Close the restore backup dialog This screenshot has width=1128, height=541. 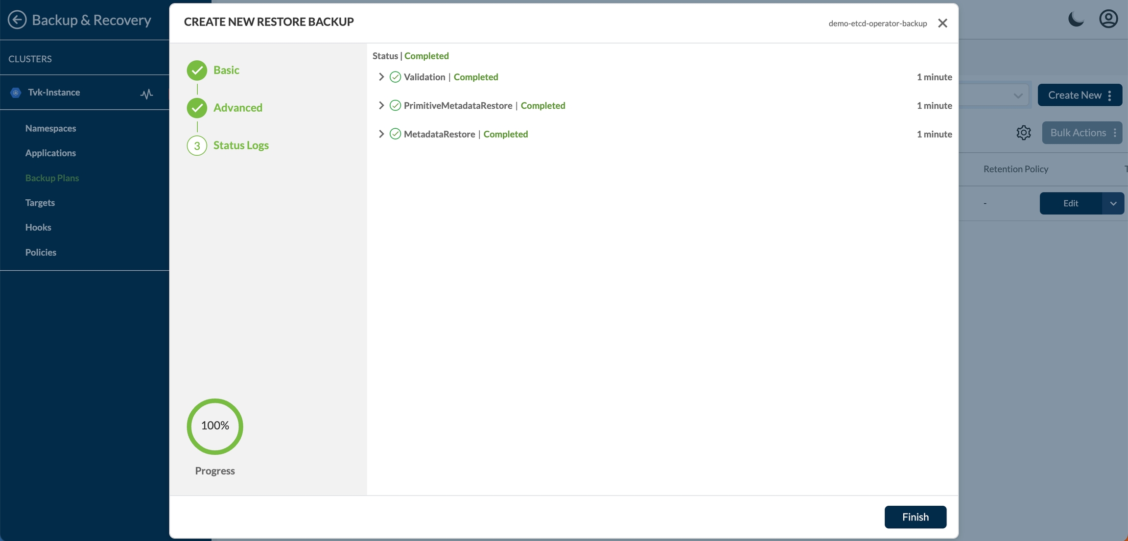point(942,23)
